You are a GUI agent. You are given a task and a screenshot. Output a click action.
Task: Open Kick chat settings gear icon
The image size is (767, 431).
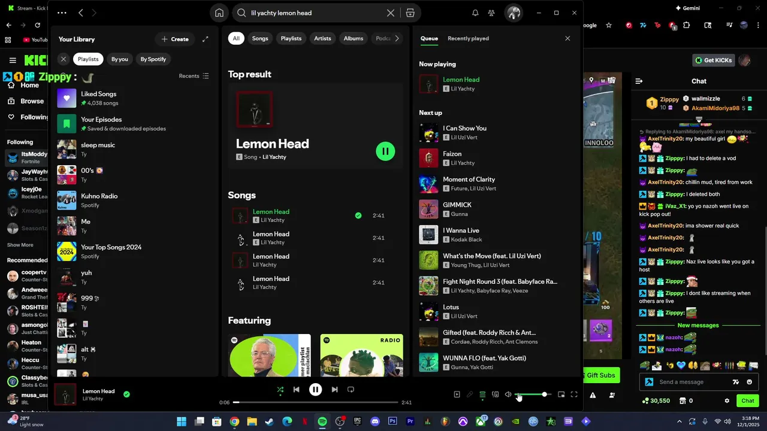727,401
